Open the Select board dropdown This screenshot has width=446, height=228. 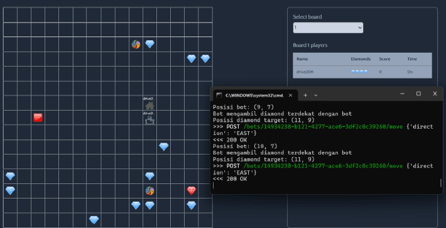click(328, 28)
